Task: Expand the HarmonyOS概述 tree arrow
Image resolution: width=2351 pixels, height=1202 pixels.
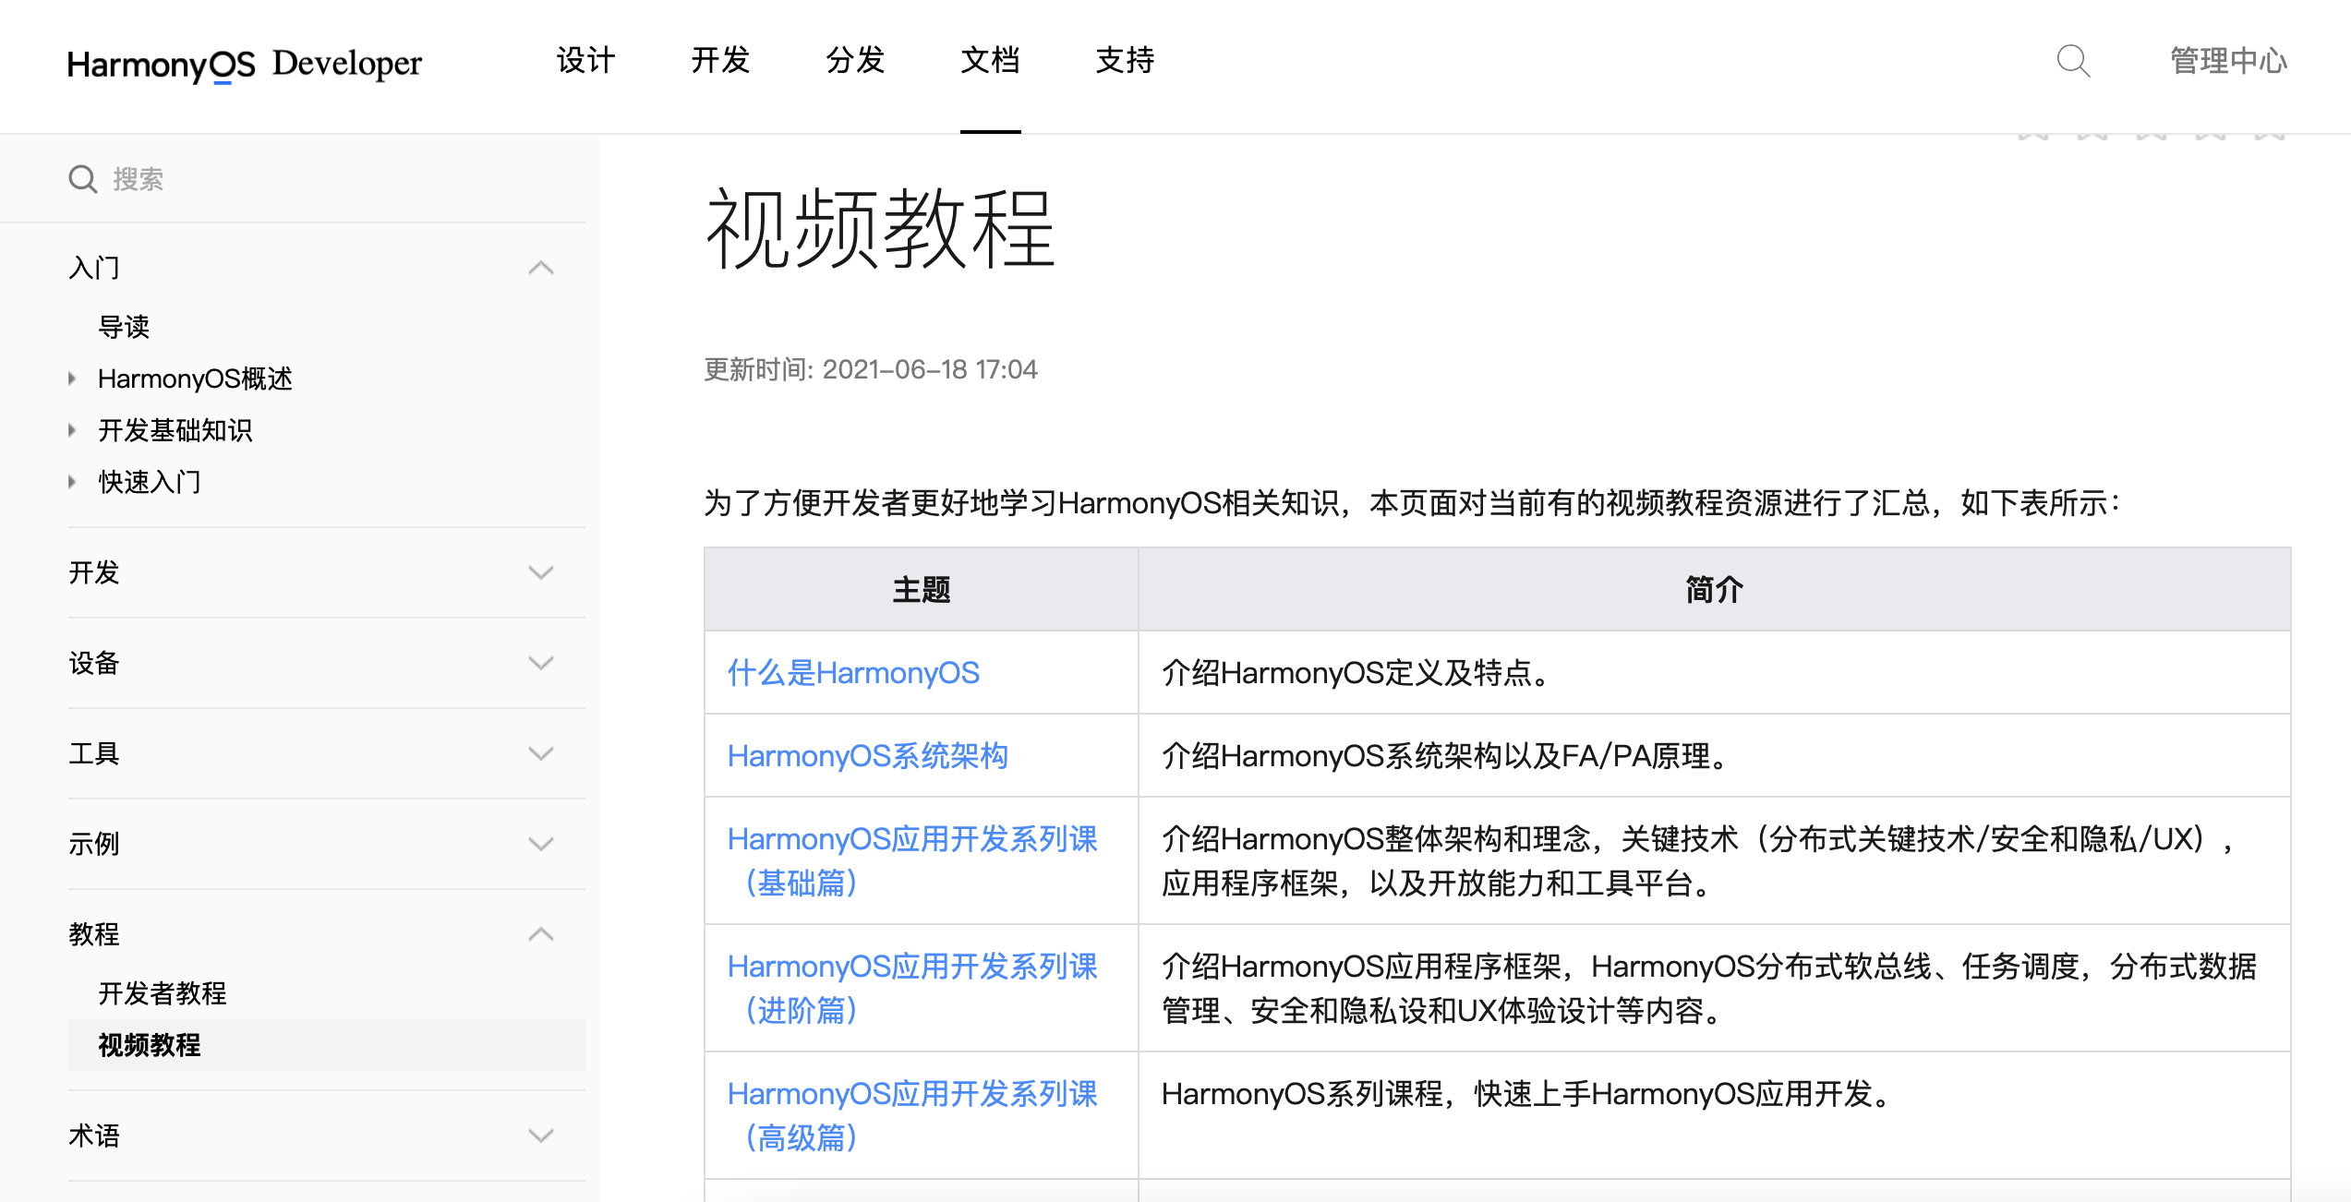Action: coord(72,379)
